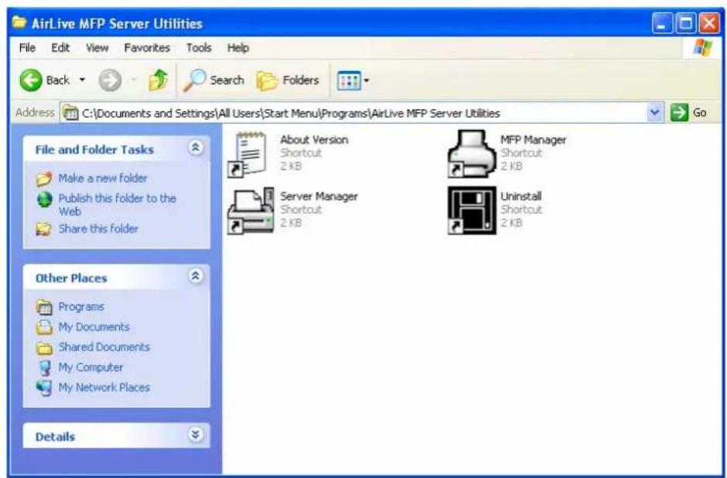Click the Programs folder icon

coord(45,307)
